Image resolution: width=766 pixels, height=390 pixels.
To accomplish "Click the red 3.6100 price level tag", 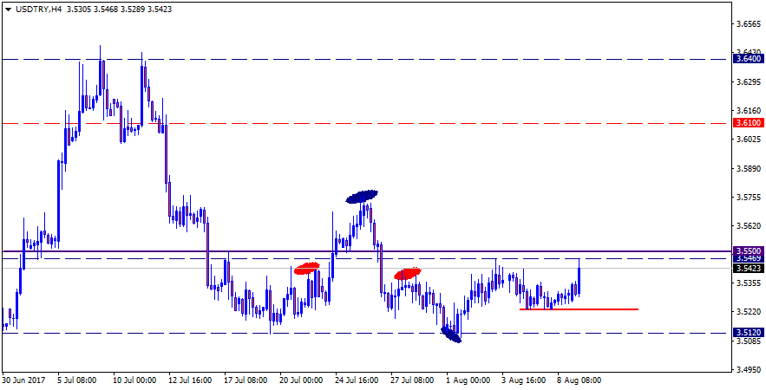I will 748,123.
